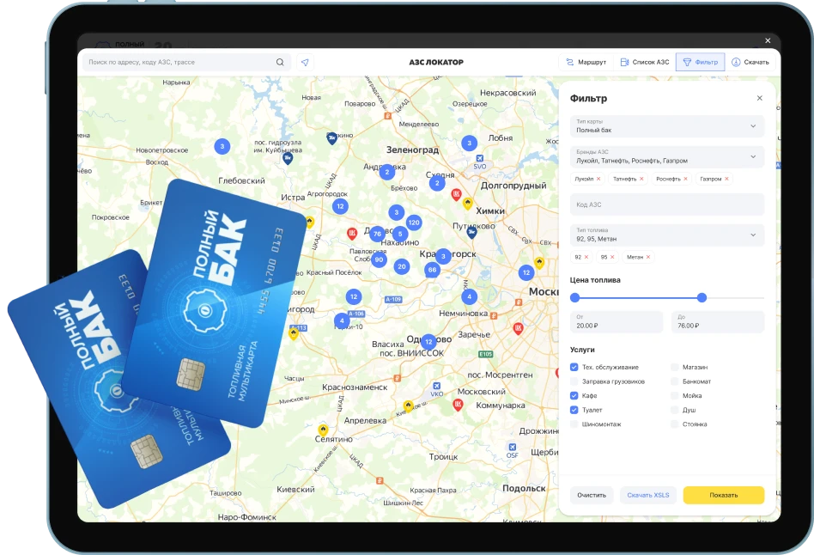Click the map cluster marker 76
Image resolution: width=814 pixels, height=555 pixels.
(378, 234)
